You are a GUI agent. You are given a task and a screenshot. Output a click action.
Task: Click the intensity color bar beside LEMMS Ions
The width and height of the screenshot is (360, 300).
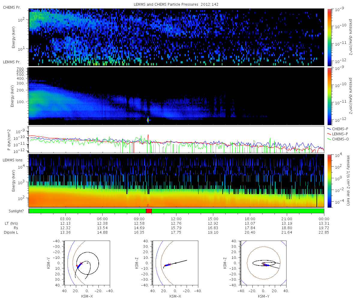(x=329, y=181)
